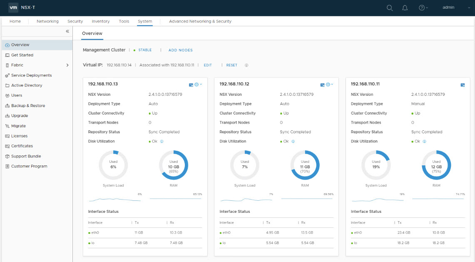
Task: Open the gear dropdown on node 192.168.110.12
Action: (x=327, y=85)
